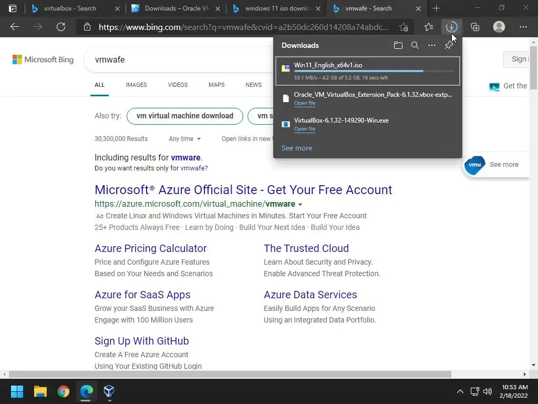Image resolution: width=538 pixels, height=404 pixels.
Task: Open Edge Settings and more menu
Action: coord(523,27)
